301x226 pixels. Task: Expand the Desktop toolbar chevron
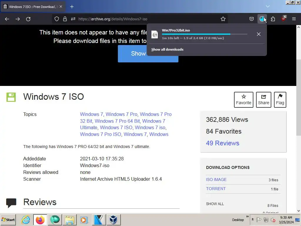click(x=247, y=217)
